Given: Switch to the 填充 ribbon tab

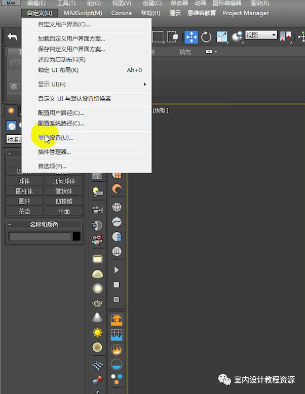Looking at the screenshot, I should 185,52.
